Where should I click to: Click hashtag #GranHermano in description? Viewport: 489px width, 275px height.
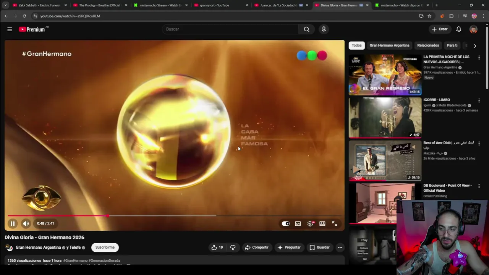[75, 260]
